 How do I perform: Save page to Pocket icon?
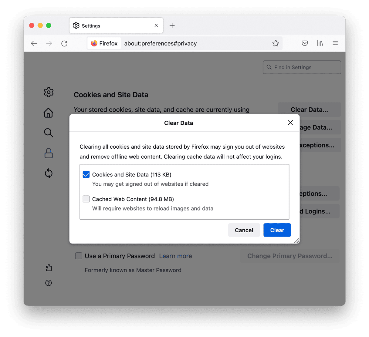pyautogui.click(x=305, y=43)
